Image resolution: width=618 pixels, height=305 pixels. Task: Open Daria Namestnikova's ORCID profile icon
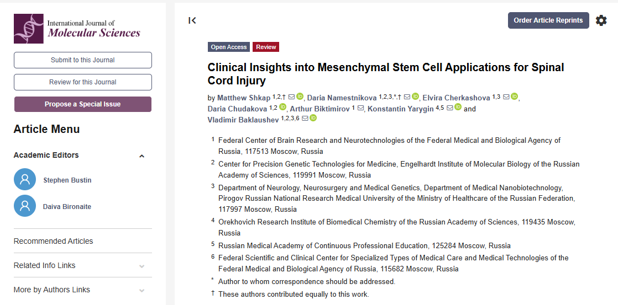point(416,97)
